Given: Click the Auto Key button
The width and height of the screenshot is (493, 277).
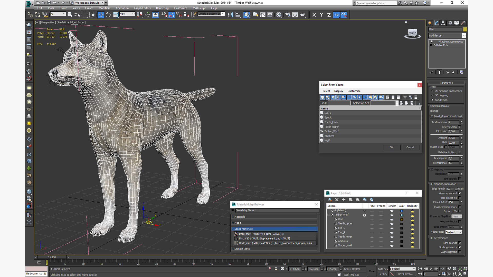Looking at the screenshot, I should (x=383, y=269).
